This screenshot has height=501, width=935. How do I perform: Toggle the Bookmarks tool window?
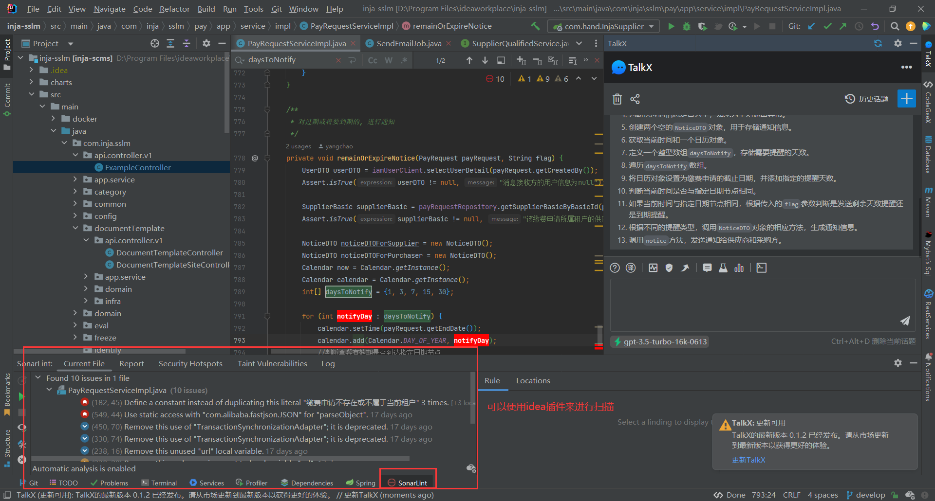click(7, 394)
